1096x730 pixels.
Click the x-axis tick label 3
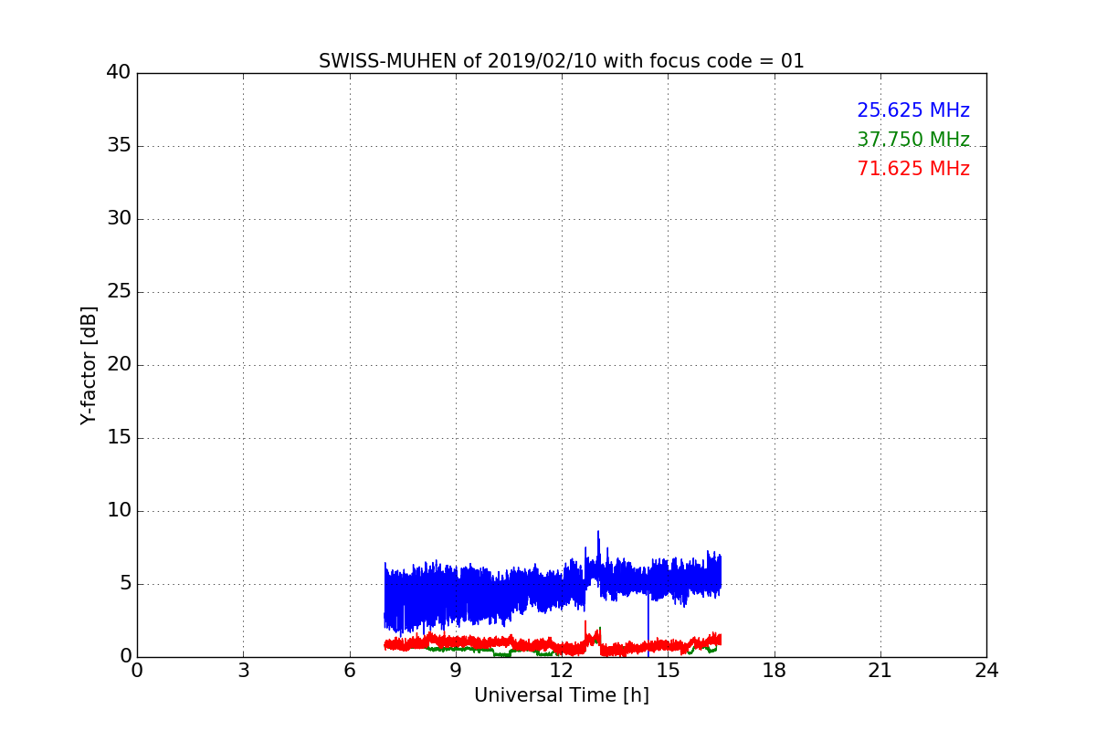point(243,671)
